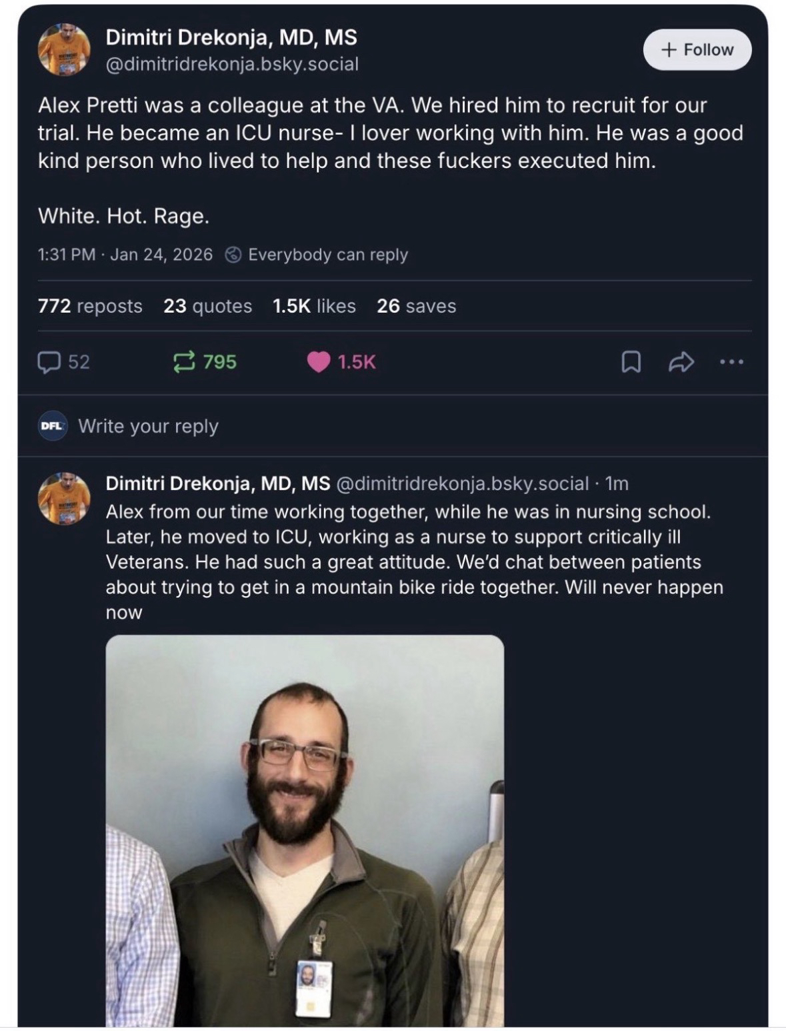Open the author avatar at top of post
The height and width of the screenshot is (1031, 786).
tap(64, 50)
